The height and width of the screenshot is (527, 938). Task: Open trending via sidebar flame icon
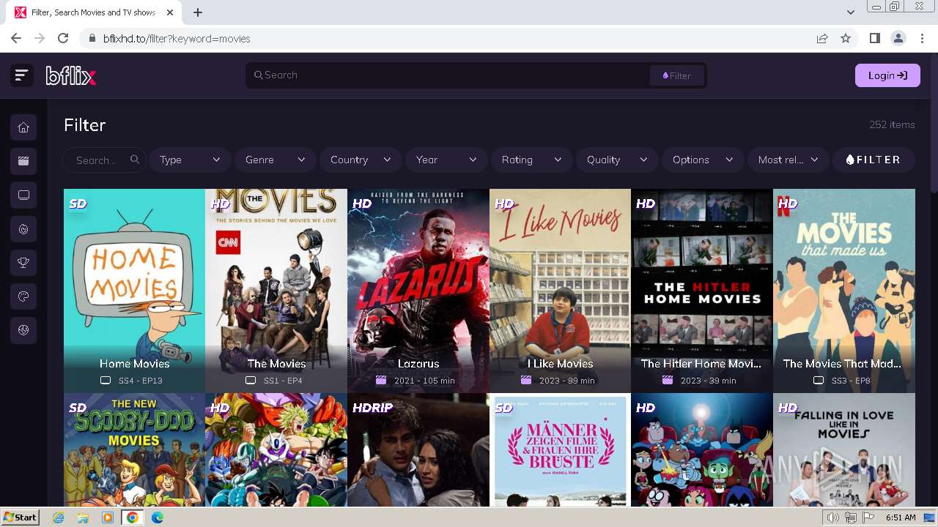pyautogui.click(x=23, y=229)
